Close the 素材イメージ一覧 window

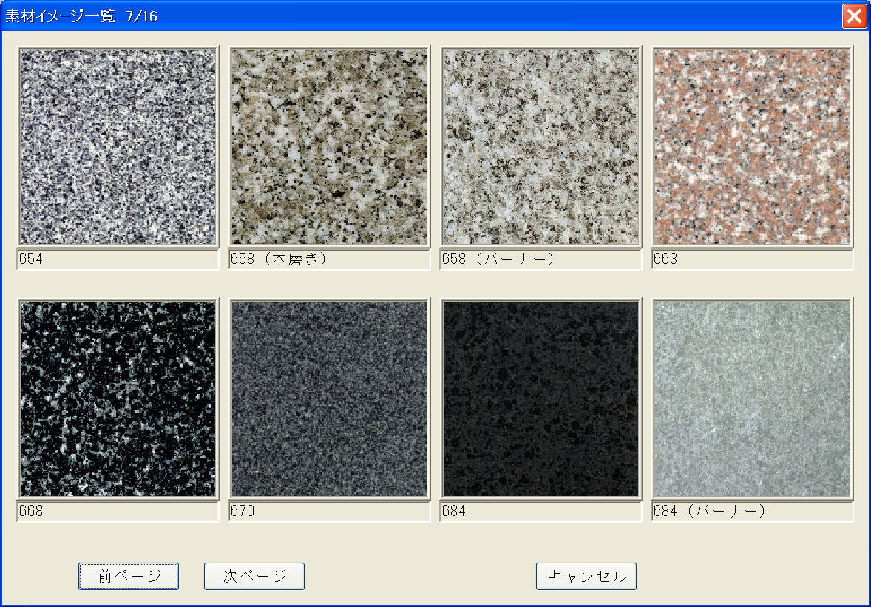coord(854,16)
